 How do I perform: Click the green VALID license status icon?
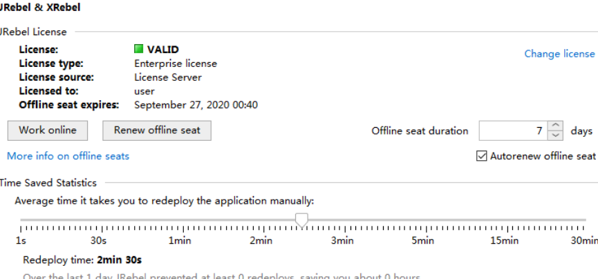coord(138,49)
